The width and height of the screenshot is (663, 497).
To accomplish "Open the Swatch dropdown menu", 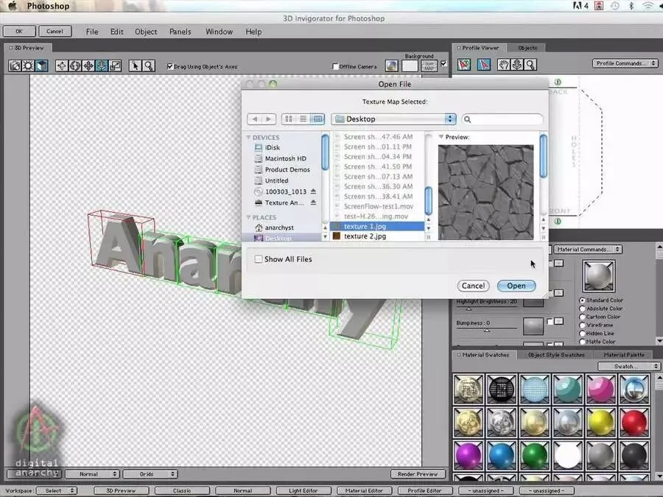I will [x=628, y=367].
